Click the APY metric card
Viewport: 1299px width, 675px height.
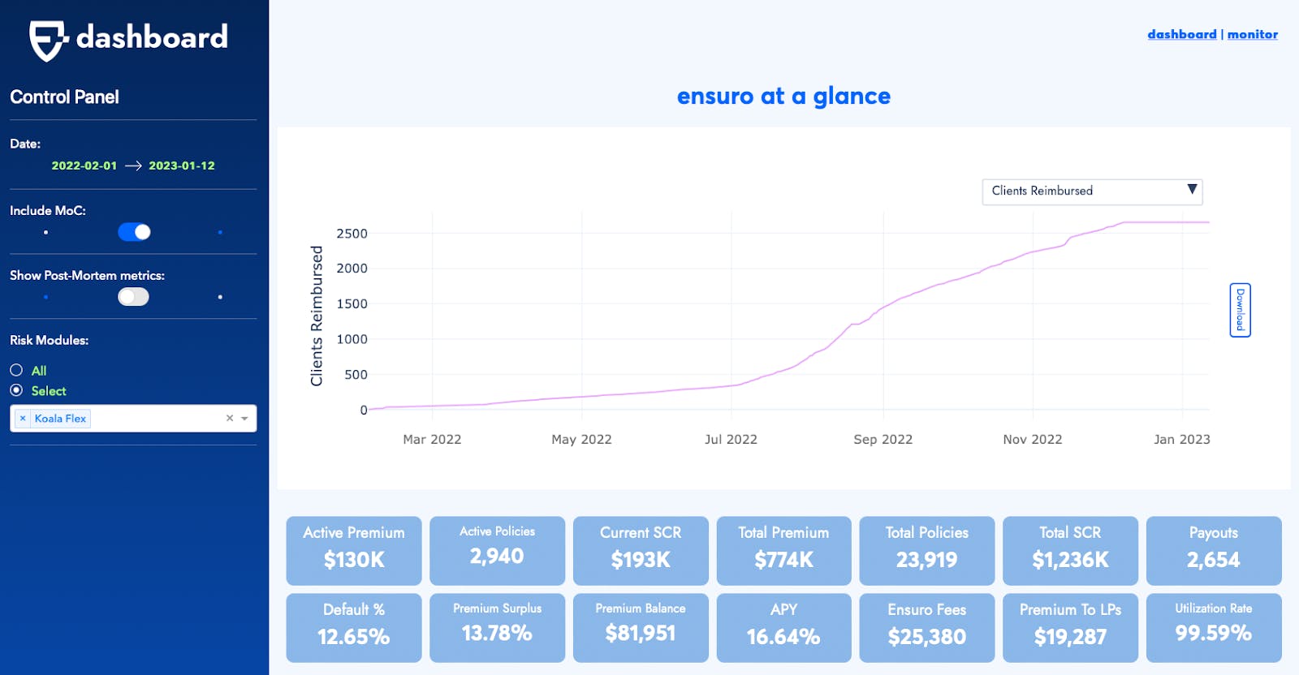pos(783,628)
